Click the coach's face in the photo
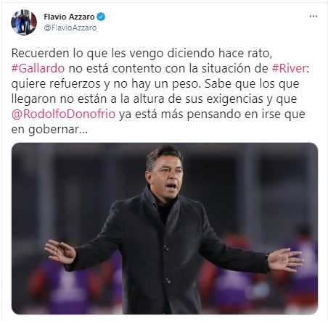Screen dimensions: 328x321 tap(166, 175)
